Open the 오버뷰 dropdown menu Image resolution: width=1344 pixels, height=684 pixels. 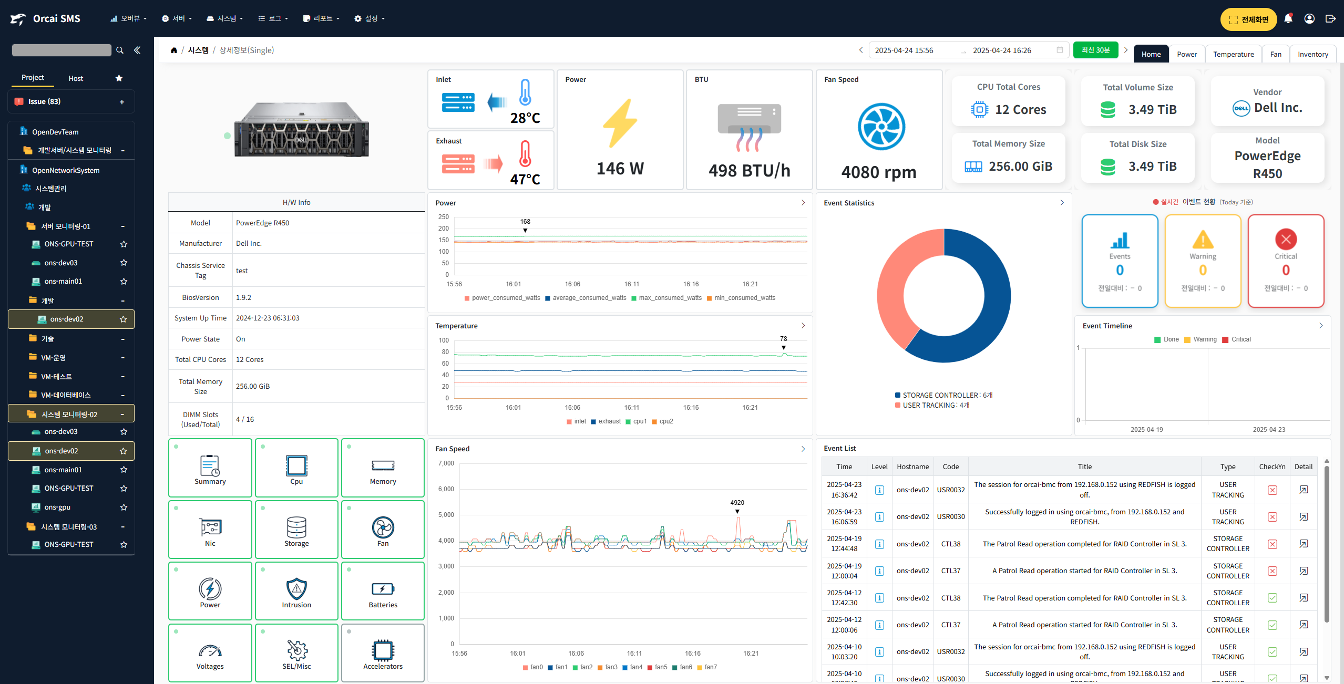pyautogui.click(x=129, y=18)
